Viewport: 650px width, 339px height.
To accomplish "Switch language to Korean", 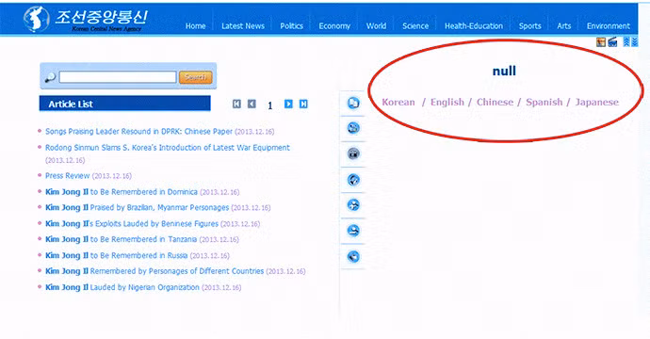I will coord(398,102).
